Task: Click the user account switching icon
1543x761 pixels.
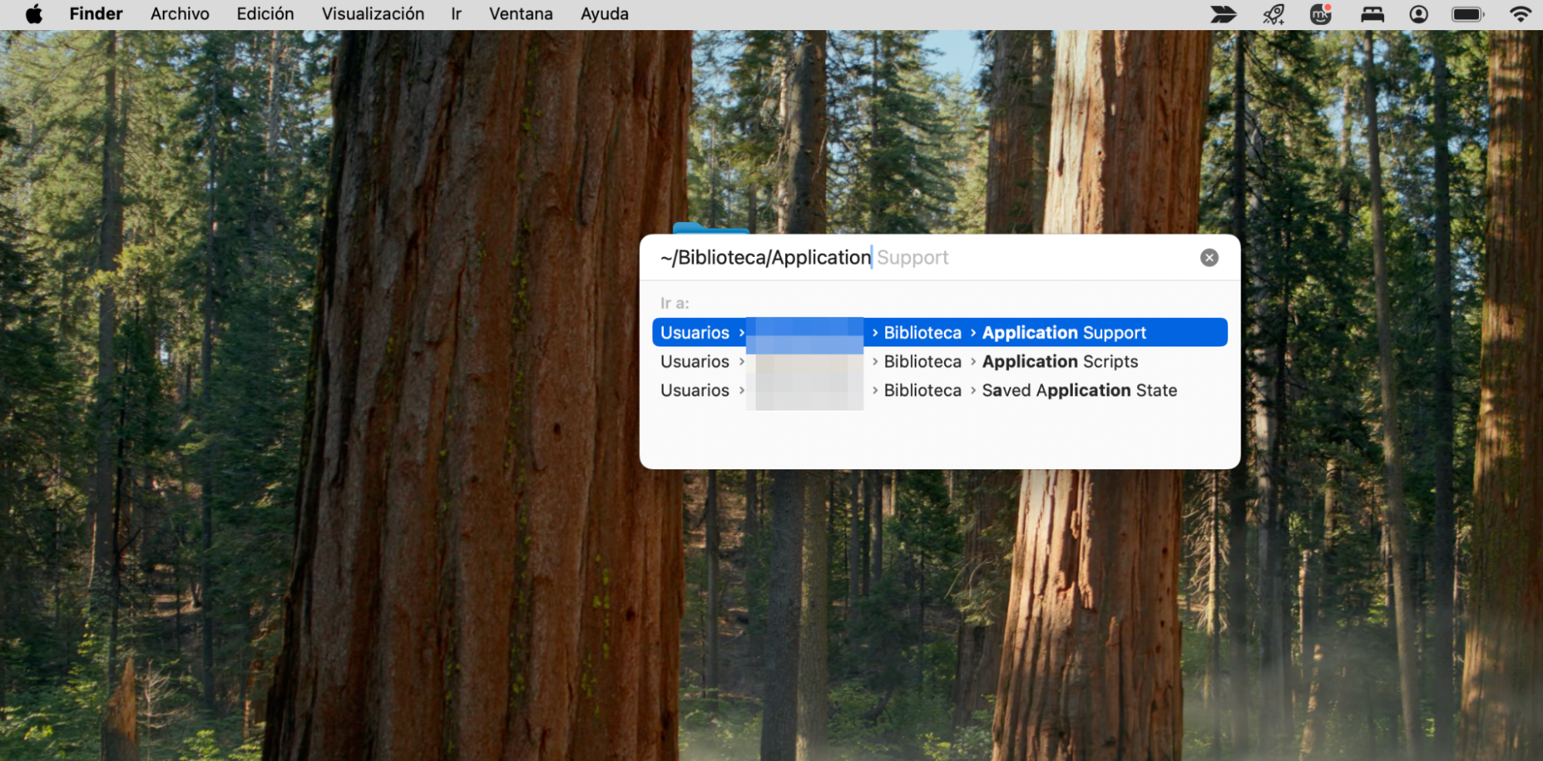Action: tap(1419, 13)
